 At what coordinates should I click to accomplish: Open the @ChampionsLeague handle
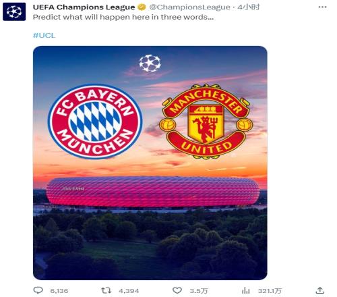pyautogui.click(x=189, y=7)
